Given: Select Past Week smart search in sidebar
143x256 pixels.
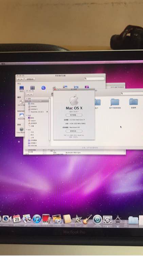Looking at the screenshot, I should (38, 138).
